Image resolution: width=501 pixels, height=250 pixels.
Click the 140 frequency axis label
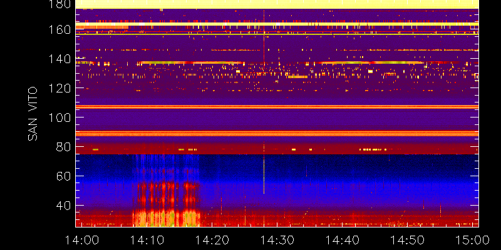coord(59,59)
